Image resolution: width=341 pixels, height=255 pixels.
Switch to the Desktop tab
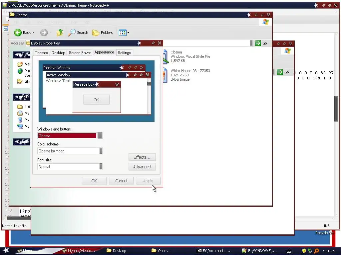58,53
